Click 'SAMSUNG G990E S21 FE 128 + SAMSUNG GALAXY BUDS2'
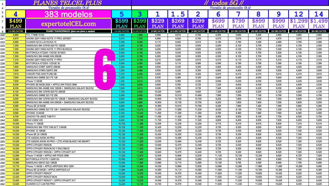329x186 pixels. [68, 109]
